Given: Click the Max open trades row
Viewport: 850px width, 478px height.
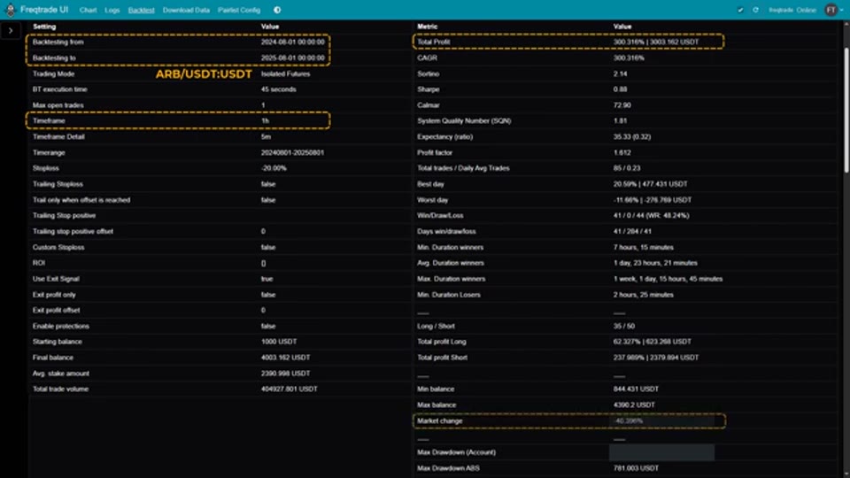Looking at the screenshot, I should (220, 105).
